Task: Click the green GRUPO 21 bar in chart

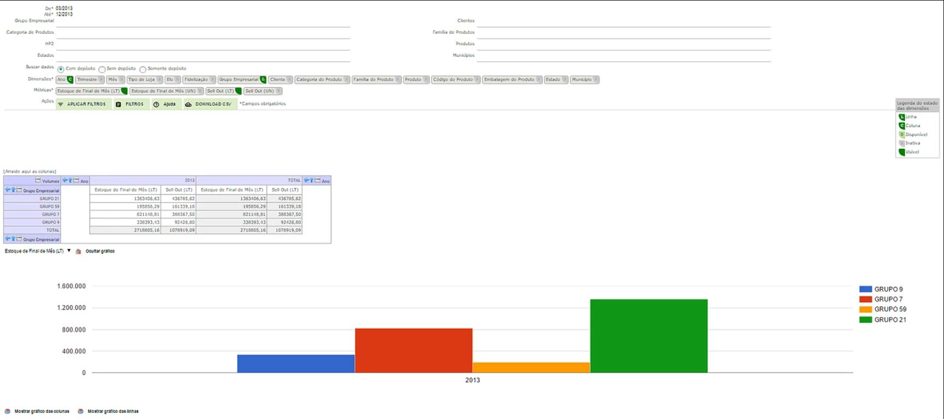Action: 649,336
